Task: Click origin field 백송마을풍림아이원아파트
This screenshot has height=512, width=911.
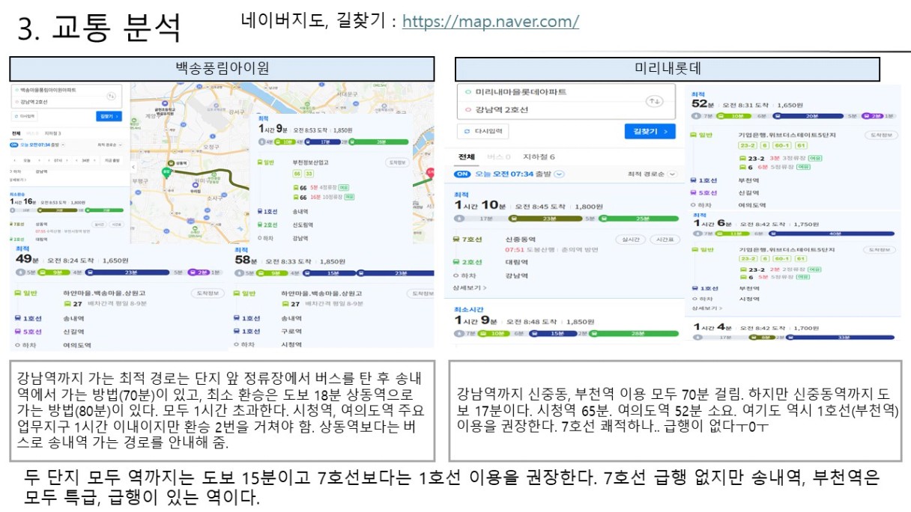Action: (x=58, y=90)
